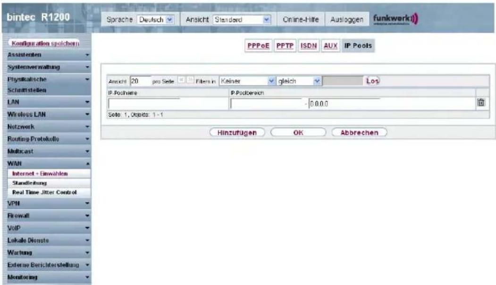The height and width of the screenshot is (285, 496).
Task: Click Konfiguration speichern link
Action: (45, 43)
